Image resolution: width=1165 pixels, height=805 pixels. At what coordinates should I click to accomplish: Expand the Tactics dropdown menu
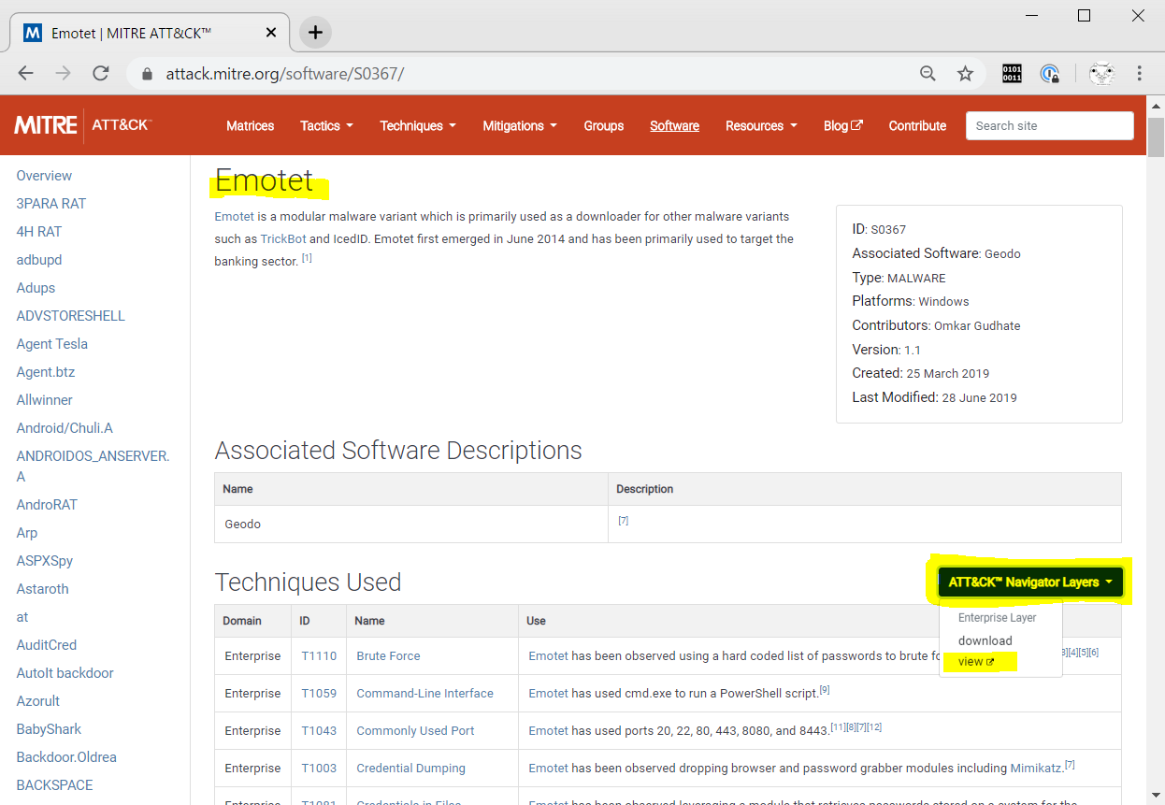tap(326, 125)
